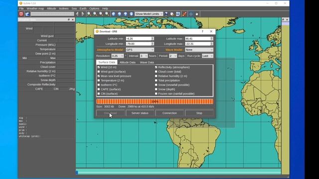Open the Show Model Limits dropdown
Viewport: 319px width, 179px height.
tap(149, 14)
